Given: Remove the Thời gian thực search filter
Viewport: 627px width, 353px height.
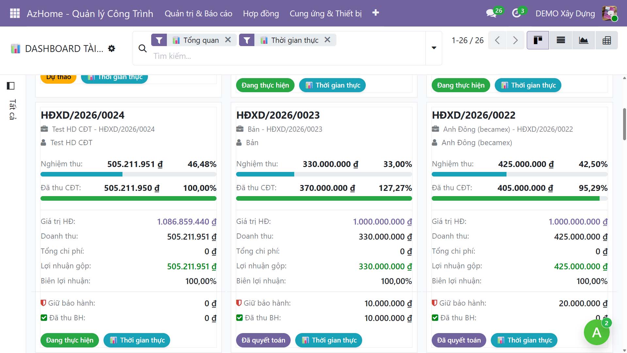Looking at the screenshot, I should (x=327, y=40).
